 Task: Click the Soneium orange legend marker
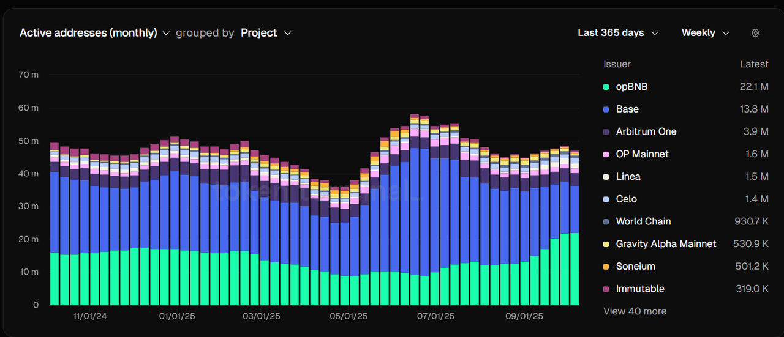606,267
